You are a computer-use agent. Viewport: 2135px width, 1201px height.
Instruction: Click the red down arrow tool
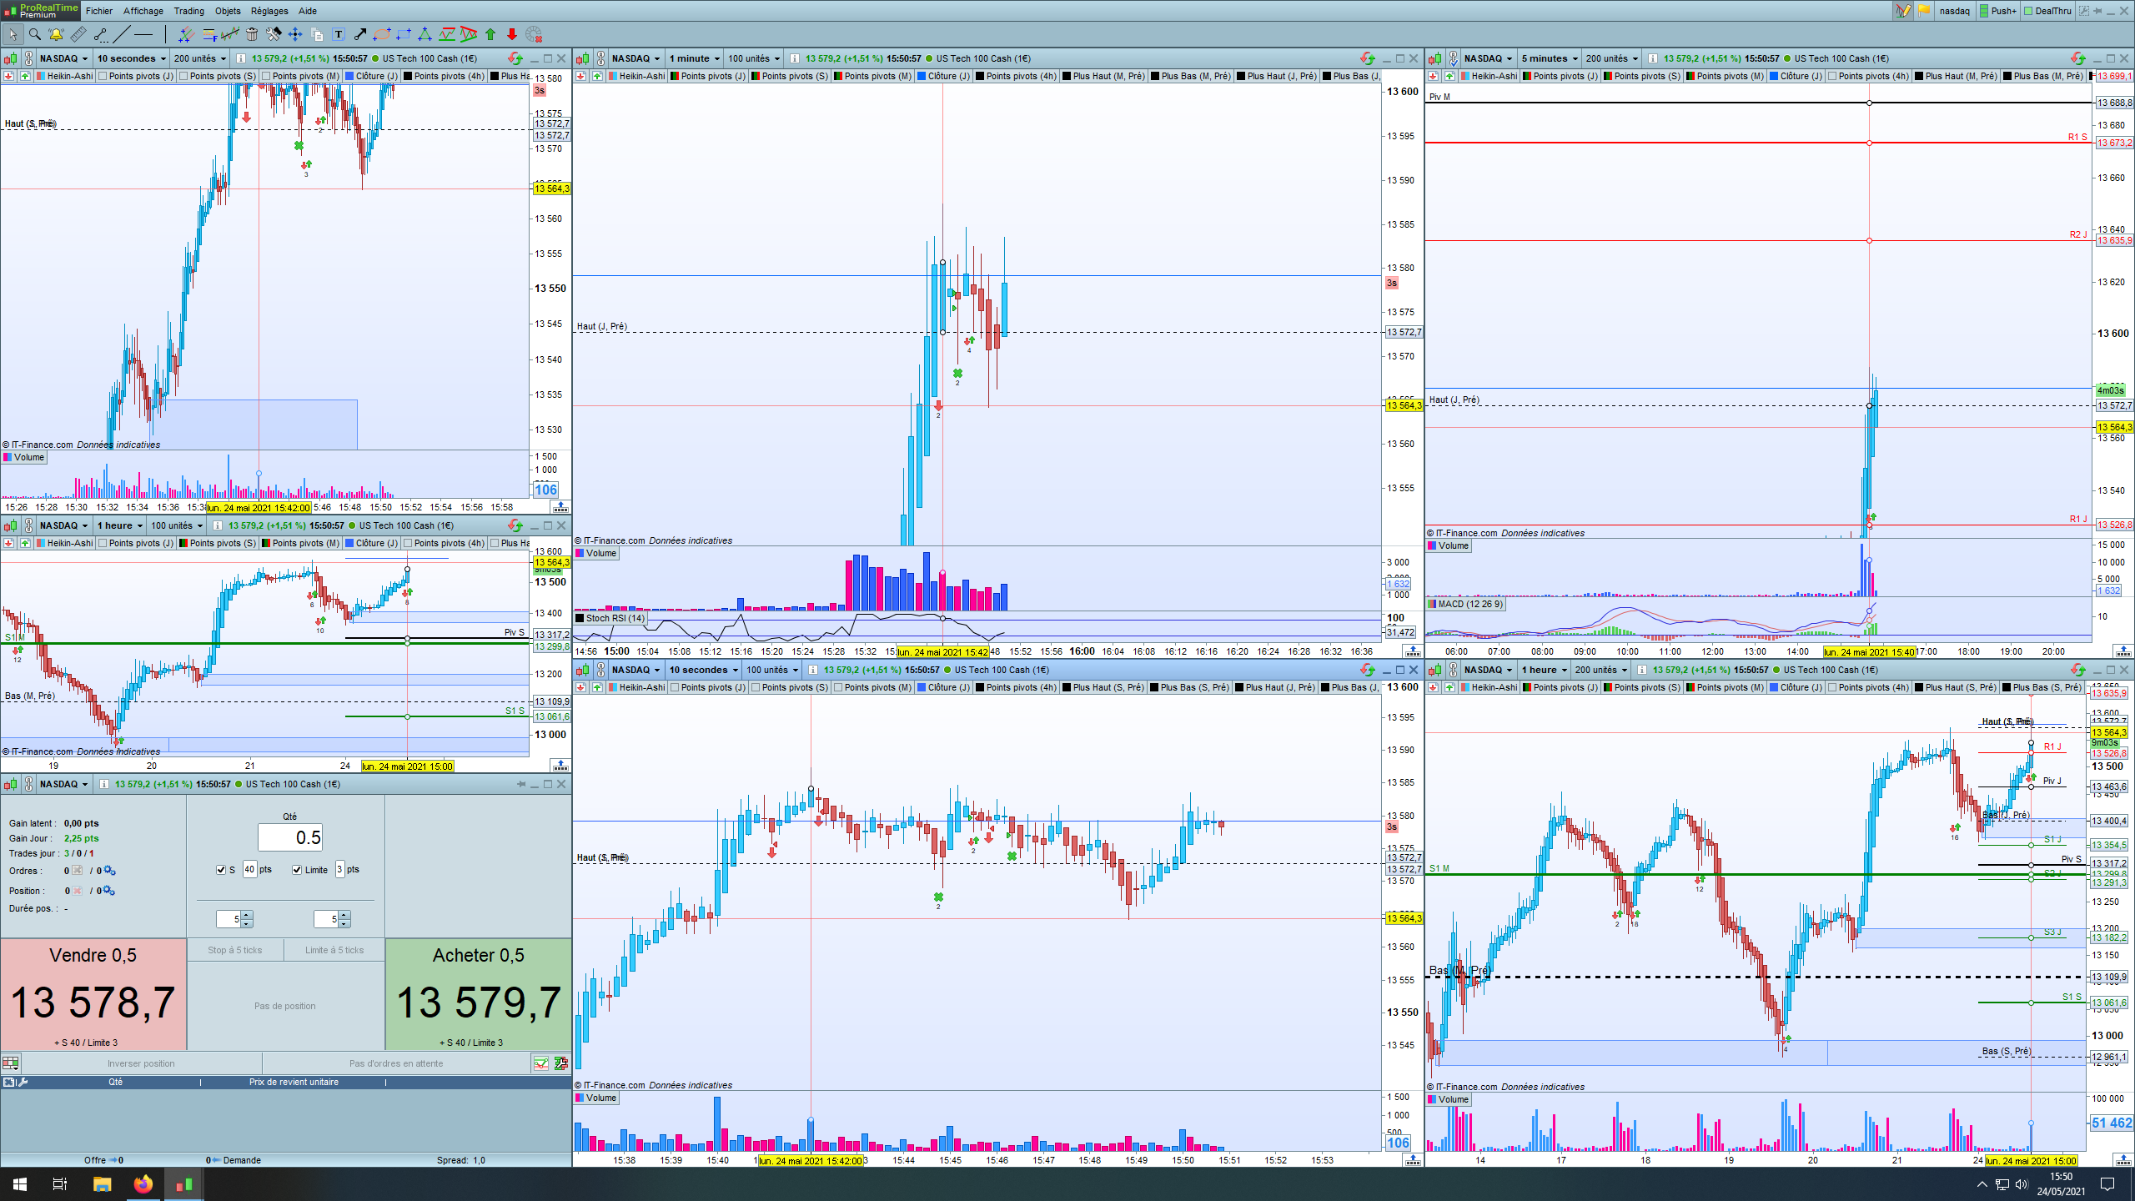pyautogui.click(x=512, y=34)
